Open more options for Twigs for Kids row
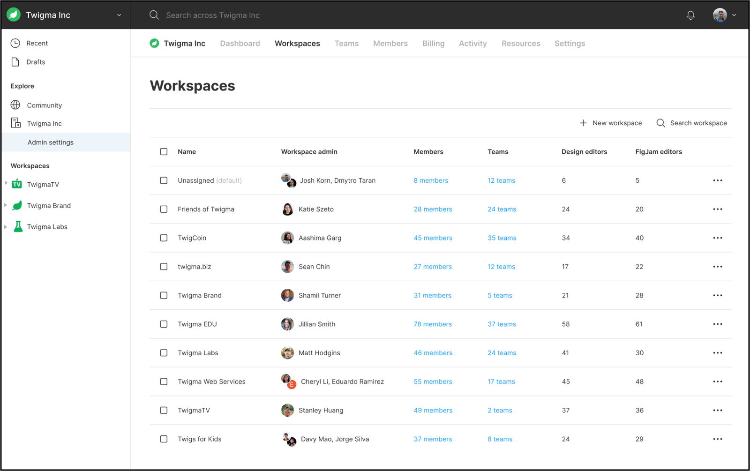 tap(718, 439)
